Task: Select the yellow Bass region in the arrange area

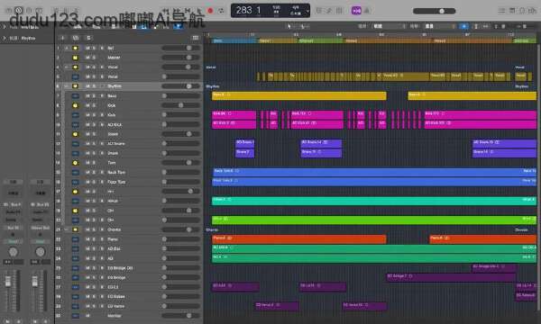Action: pyautogui.click(x=299, y=95)
